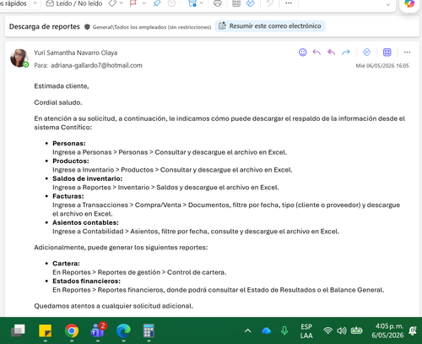Reply to this email

pyautogui.click(x=316, y=52)
